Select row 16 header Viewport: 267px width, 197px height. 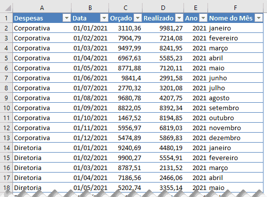tap(6, 168)
